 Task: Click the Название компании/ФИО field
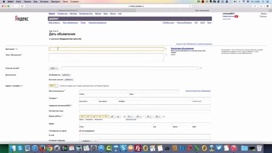[145, 106]
